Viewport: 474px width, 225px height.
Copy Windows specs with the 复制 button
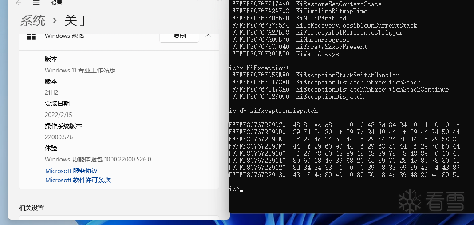click(x=179, y=36)
